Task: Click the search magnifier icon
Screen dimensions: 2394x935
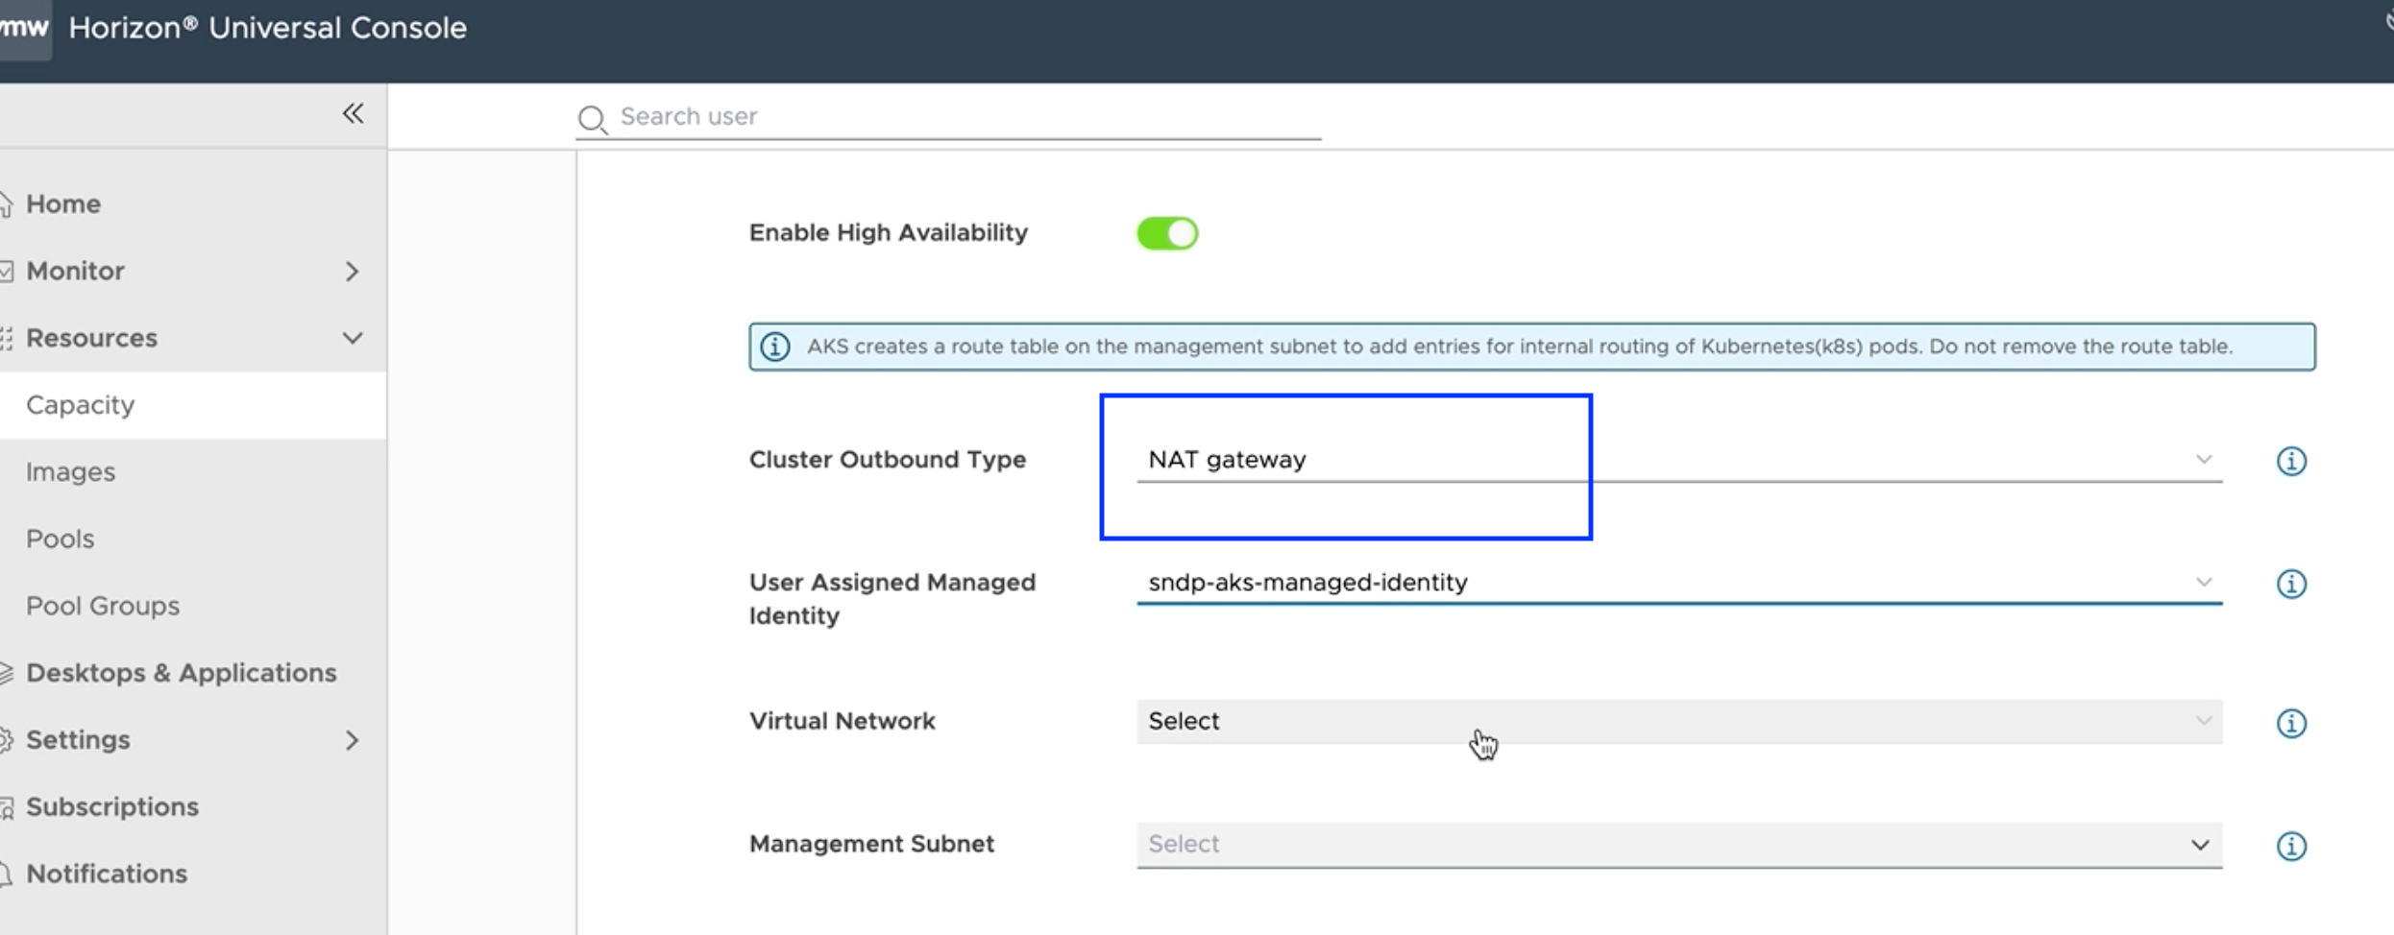Action: click(x=592, y=119)
